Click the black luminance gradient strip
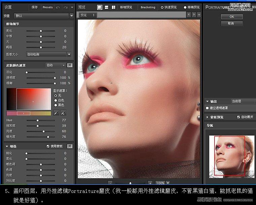Viewport: 256px width, 205px height. [11, 99]
